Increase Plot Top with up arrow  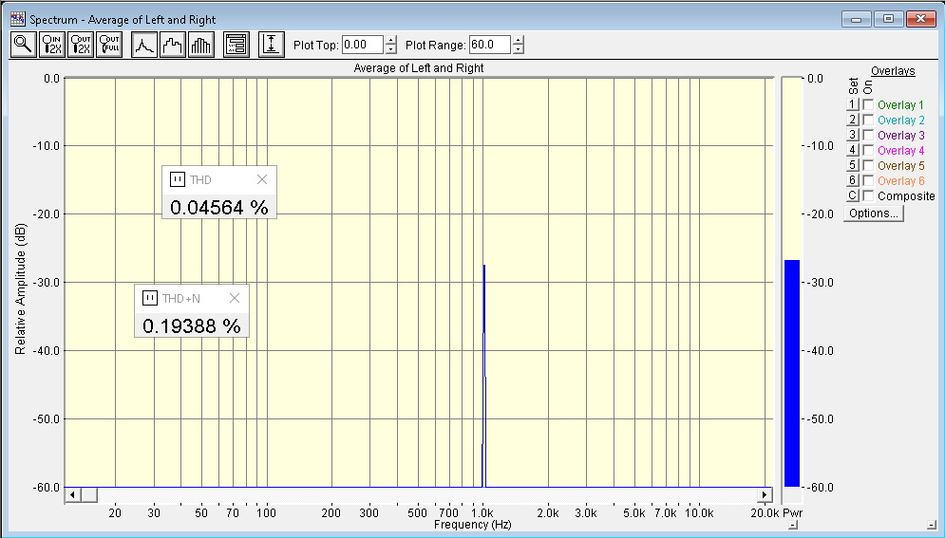[x=391, y=40]
